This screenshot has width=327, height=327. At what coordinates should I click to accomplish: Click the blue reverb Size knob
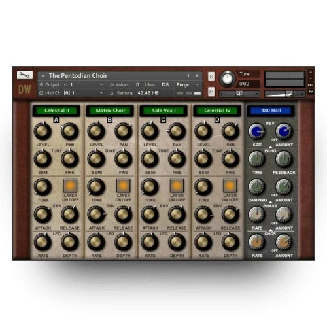(257, 131)
